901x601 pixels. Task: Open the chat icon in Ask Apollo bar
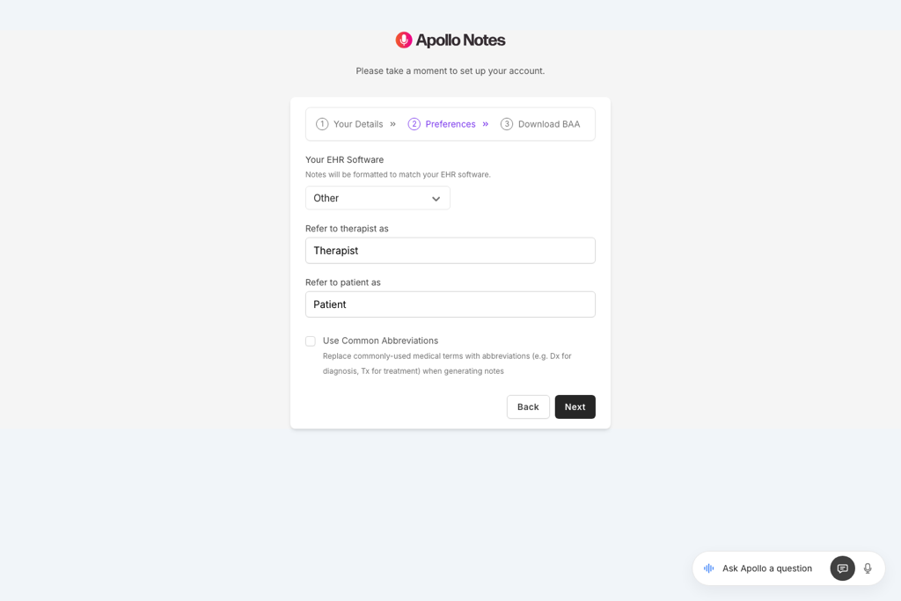pyautogui.click(x=842, y=568)
